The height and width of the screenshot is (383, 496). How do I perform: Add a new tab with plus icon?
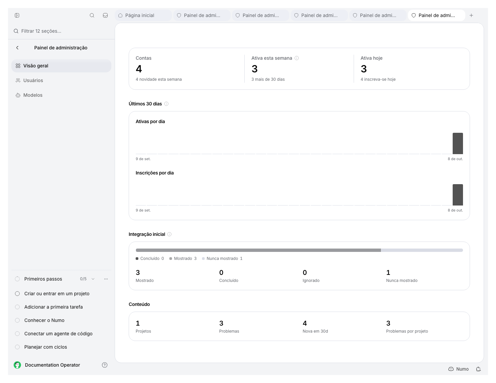pos(471,15)
